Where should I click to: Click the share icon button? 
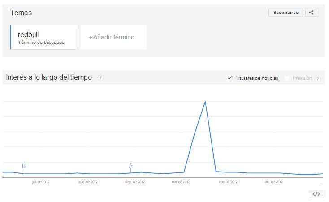coord(312,13)
